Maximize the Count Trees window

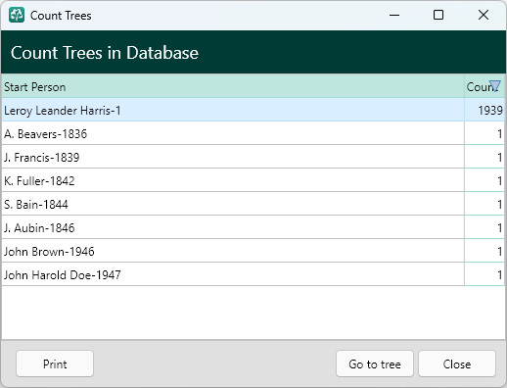[x=438, y=15]
